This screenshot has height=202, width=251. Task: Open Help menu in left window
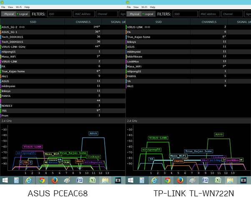[27, 7]
